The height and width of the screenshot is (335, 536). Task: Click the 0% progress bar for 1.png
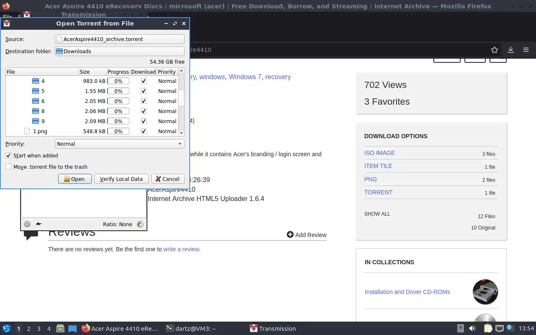(x=119, y=131)
